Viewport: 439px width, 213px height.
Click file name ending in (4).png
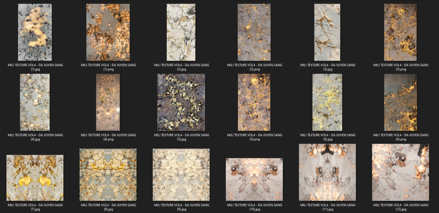click(108, 137)
